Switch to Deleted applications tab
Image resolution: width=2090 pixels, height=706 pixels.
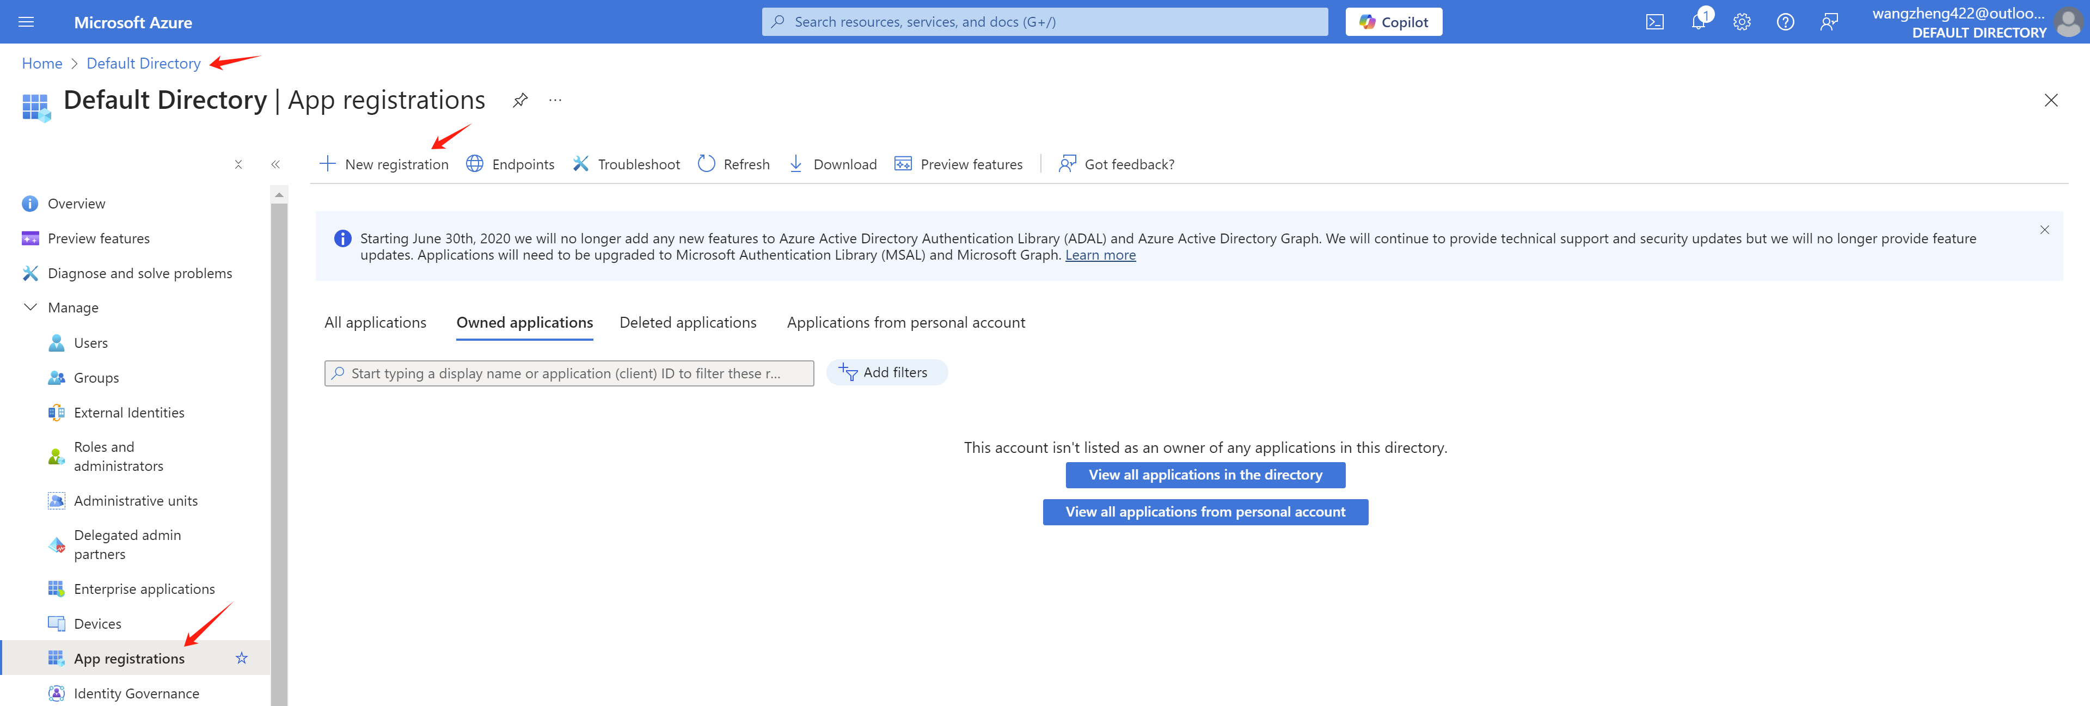click(687, 322)
